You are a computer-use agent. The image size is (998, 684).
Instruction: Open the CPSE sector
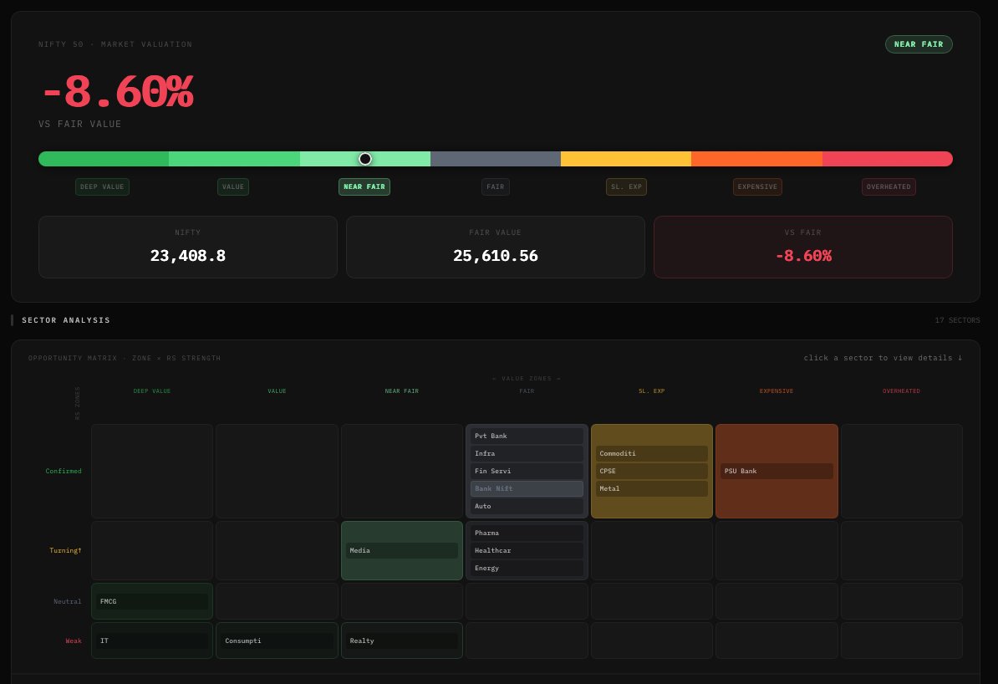(652, 472)
